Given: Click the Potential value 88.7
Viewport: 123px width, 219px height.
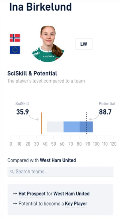Looking at the screenshot, I should 105,112.
